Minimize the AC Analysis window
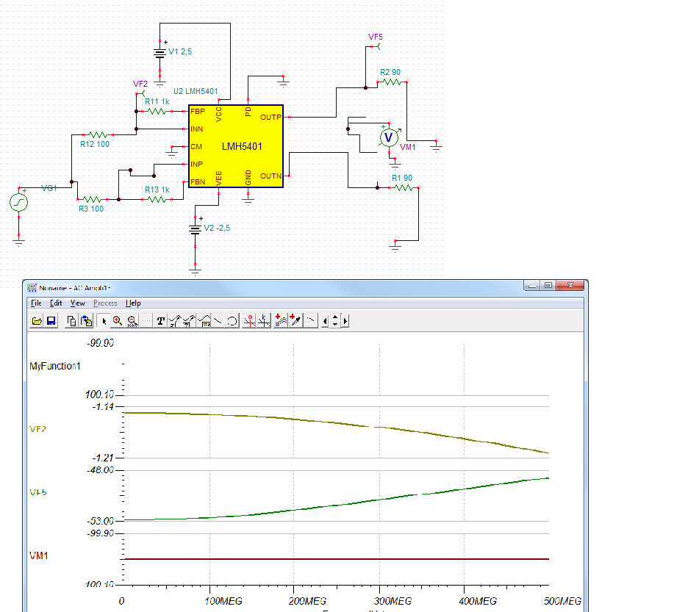Viewport: 699px width, 612px height. click(532, 285)
